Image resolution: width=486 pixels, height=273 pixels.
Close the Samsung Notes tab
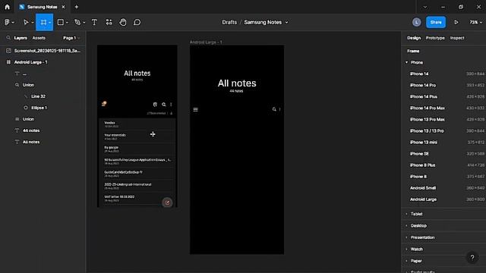tap(63, 7)
